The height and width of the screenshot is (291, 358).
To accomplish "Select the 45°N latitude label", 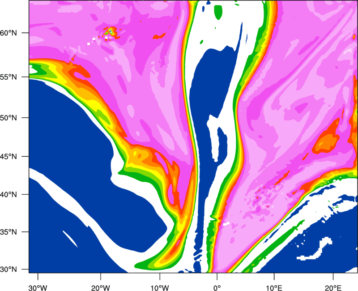I will pyautogui.click(x=9, y=157).
